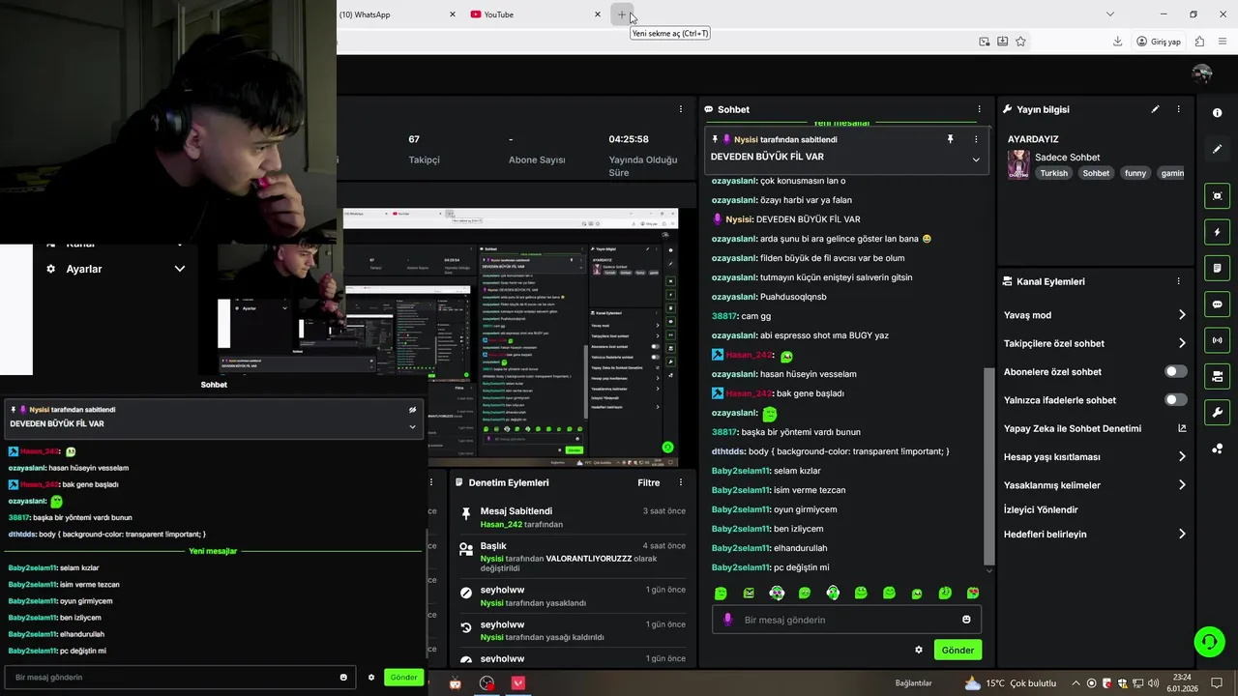This screenshot has height=696, width=1238.
Task: Click lightning bolt icon in right sidebar
Action: pos(1217,232)
